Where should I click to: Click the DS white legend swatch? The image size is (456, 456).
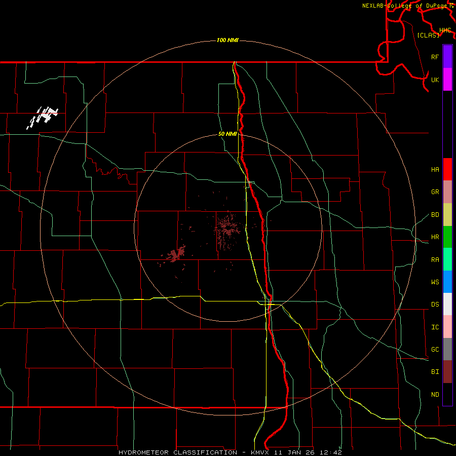tap(447, 304)
